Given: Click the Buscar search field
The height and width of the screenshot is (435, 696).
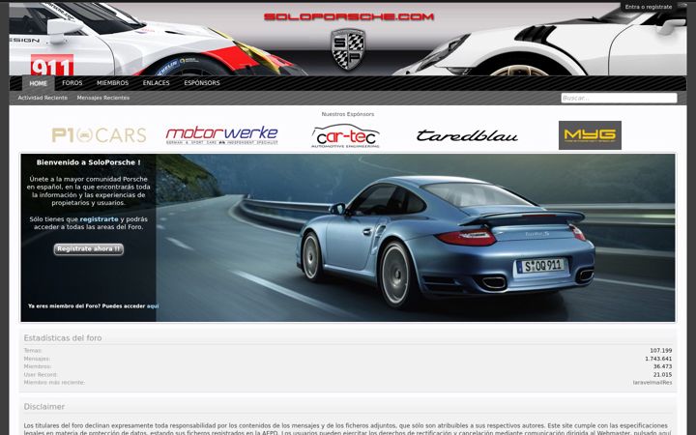Looking at the screenshot, I should tap(619, 98).
